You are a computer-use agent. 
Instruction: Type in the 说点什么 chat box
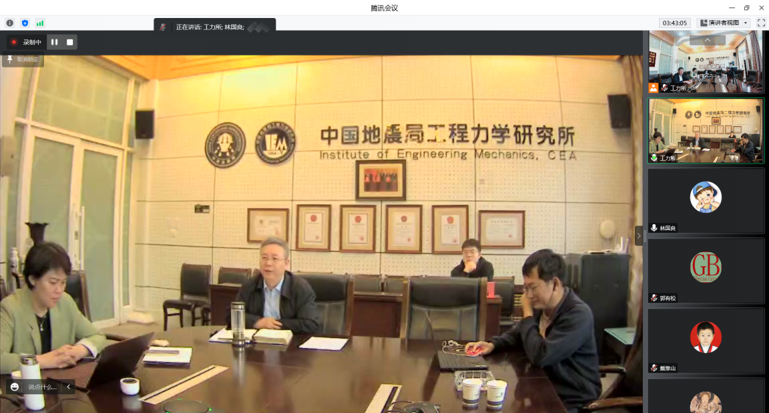(43, 387)
